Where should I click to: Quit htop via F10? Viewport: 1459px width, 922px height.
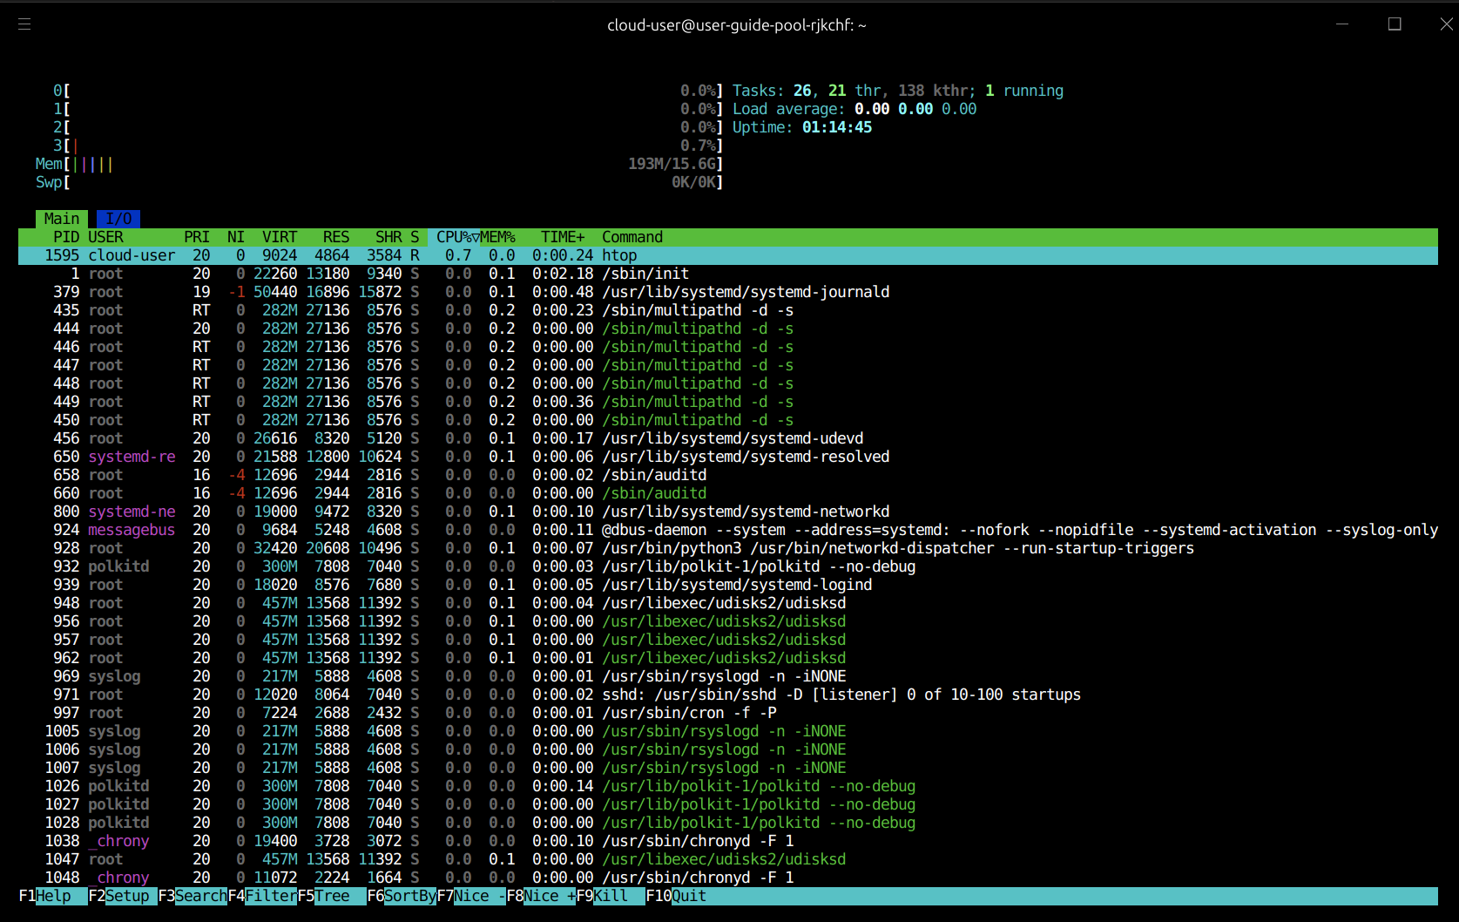coord(679,896)
